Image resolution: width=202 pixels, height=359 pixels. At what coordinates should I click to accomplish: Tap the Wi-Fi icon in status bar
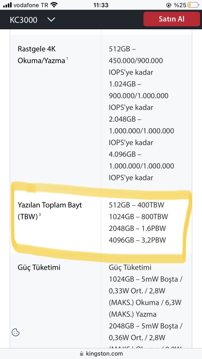tap(54, 5)
